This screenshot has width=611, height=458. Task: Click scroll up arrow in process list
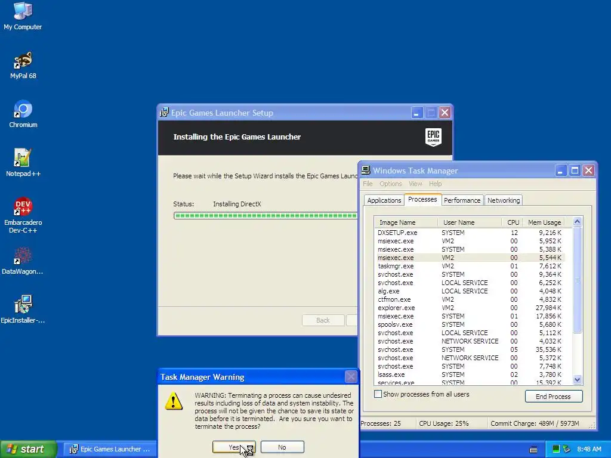[x=577, y=222]
